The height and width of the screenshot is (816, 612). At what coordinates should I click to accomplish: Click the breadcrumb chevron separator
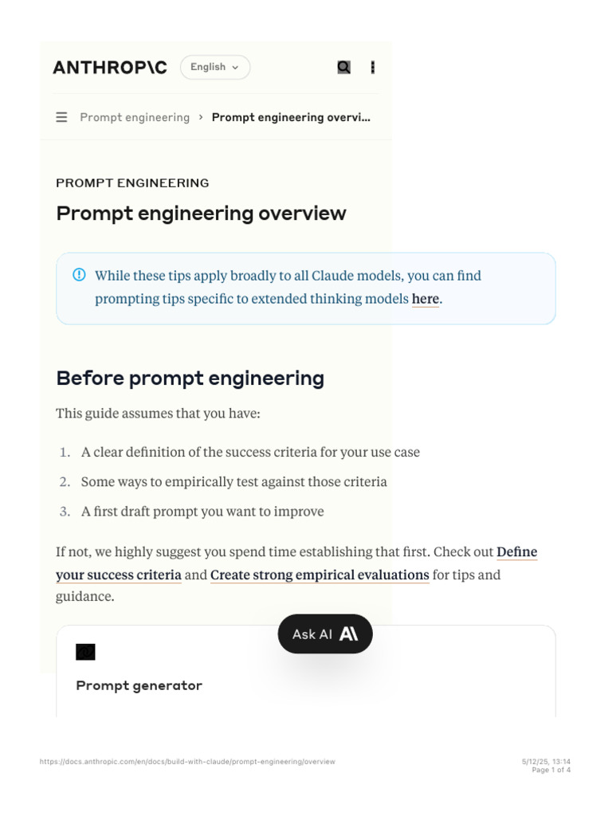pos(201,117)
